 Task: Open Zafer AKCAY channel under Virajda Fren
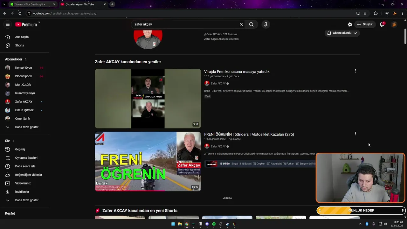[x=218, y=84]
